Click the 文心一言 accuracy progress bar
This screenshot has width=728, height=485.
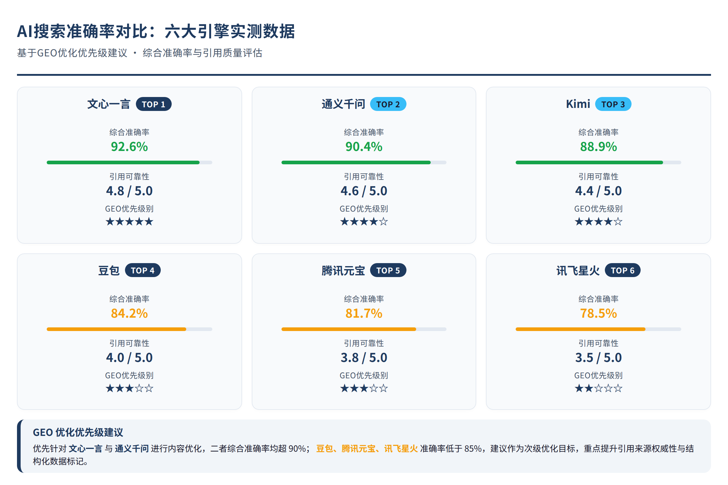click(x=130, y=162)
